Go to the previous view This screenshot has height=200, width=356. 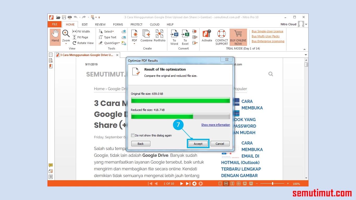click(x=194, y=184)
